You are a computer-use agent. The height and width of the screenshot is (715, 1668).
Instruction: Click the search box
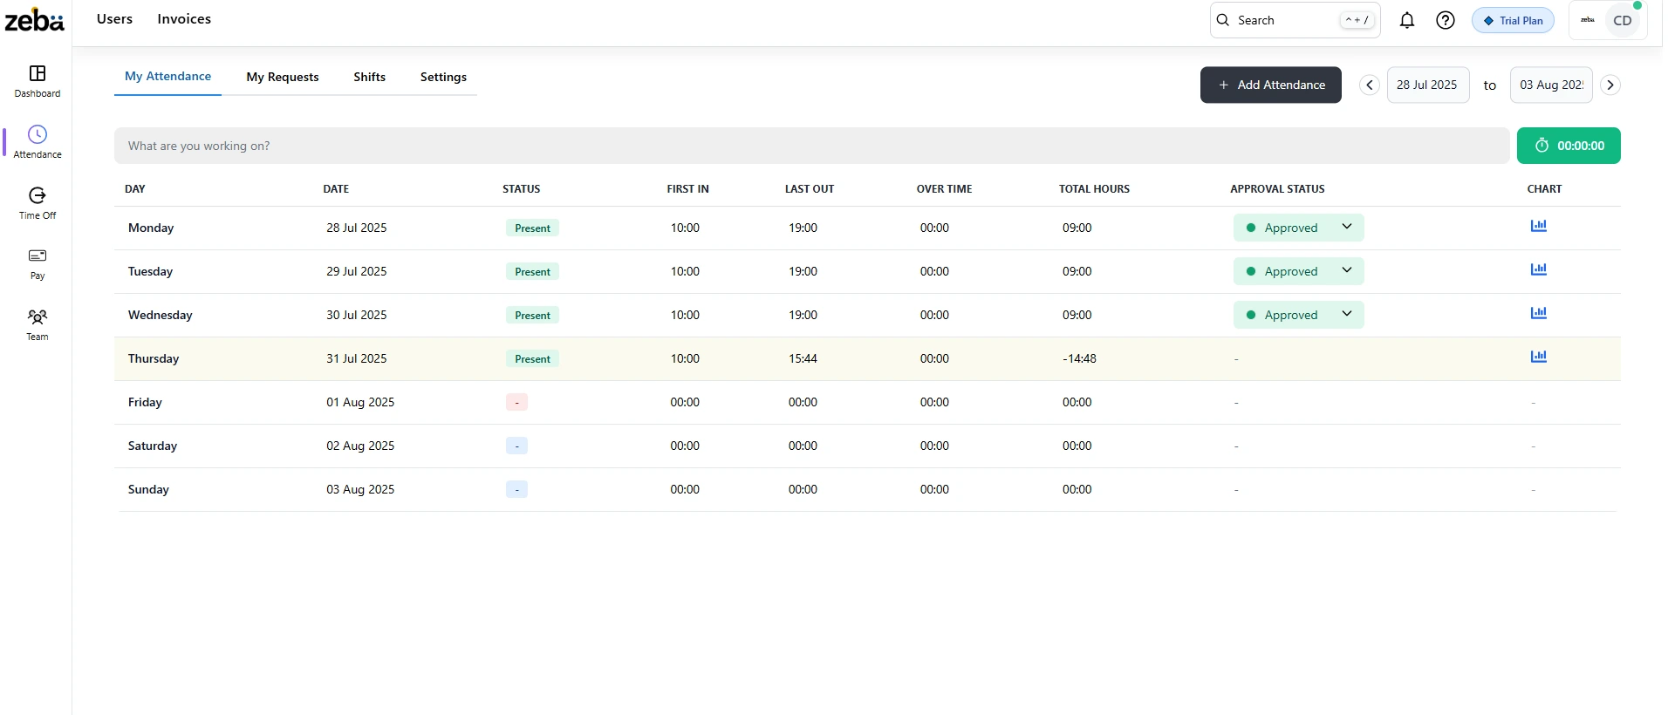(1295, 20)
